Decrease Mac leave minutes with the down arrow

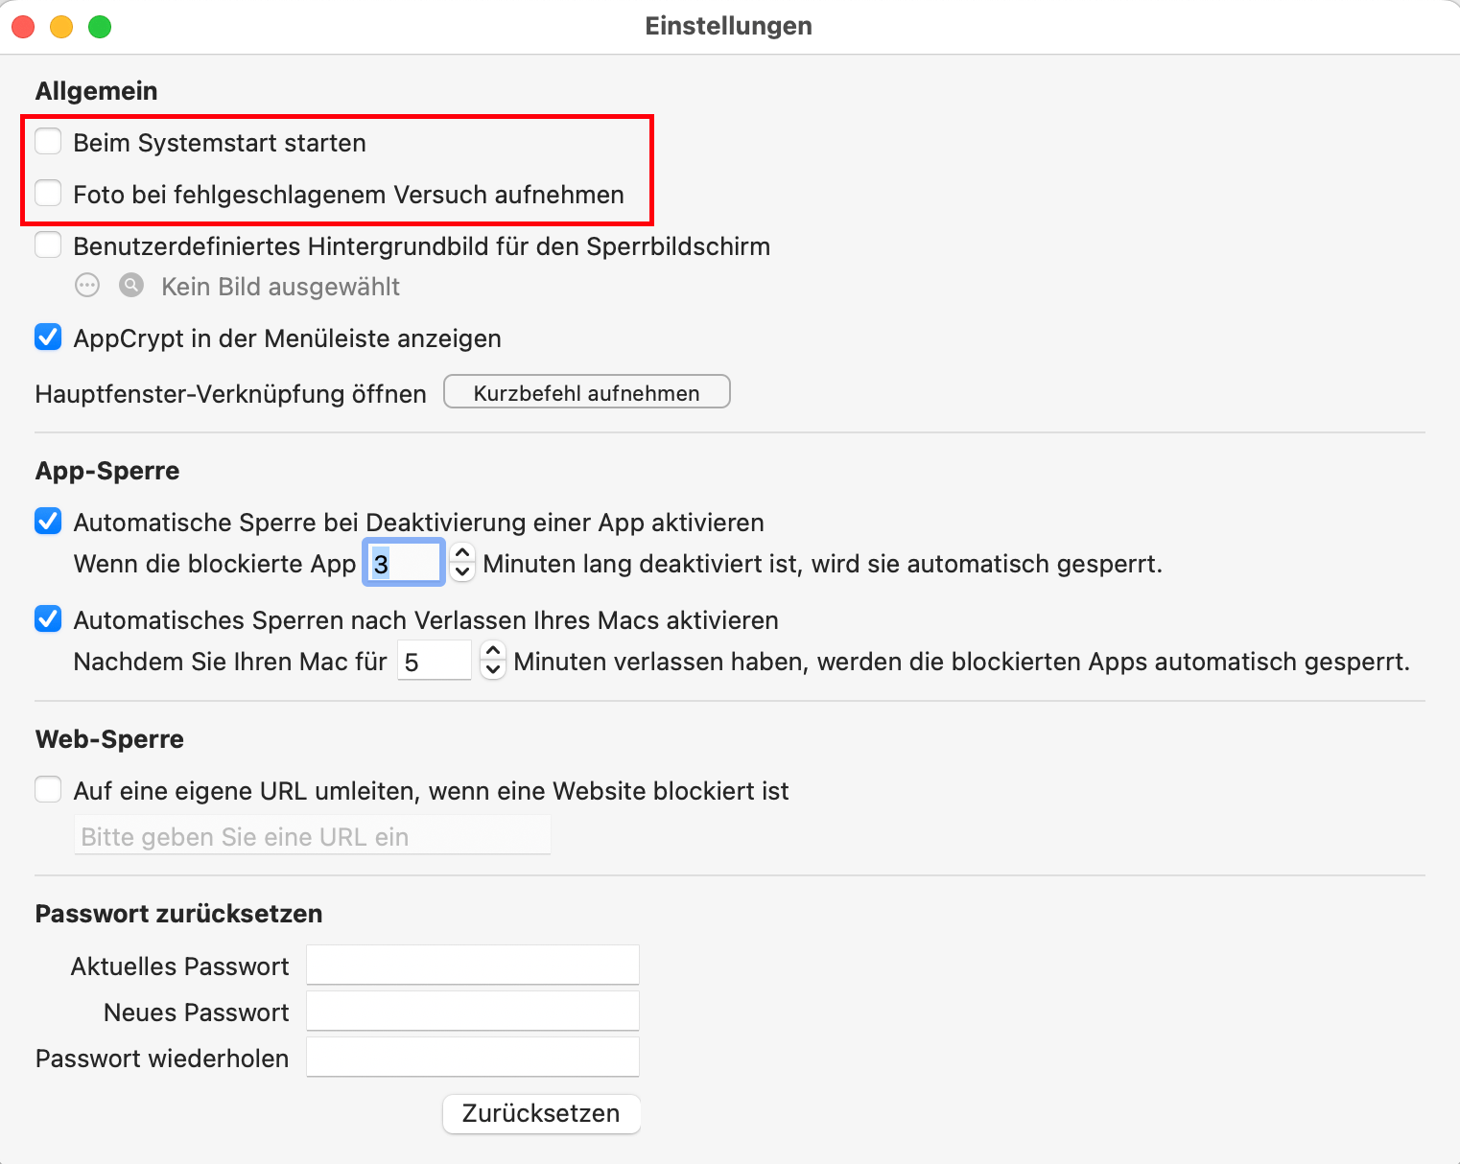click(x=493, y=669)
